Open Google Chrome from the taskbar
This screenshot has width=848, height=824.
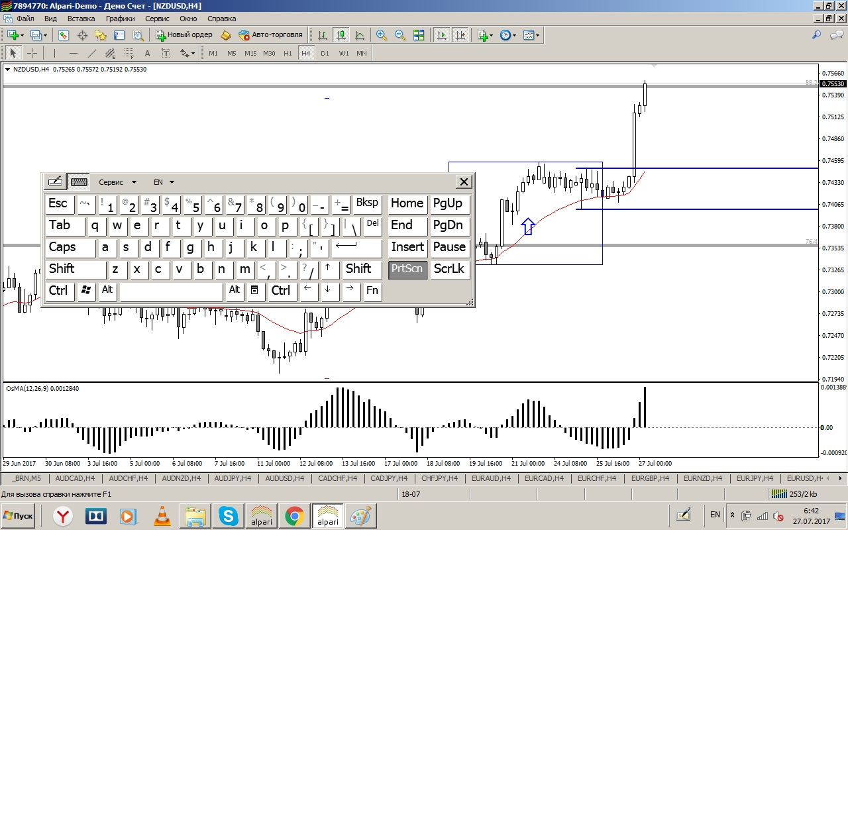295,516
